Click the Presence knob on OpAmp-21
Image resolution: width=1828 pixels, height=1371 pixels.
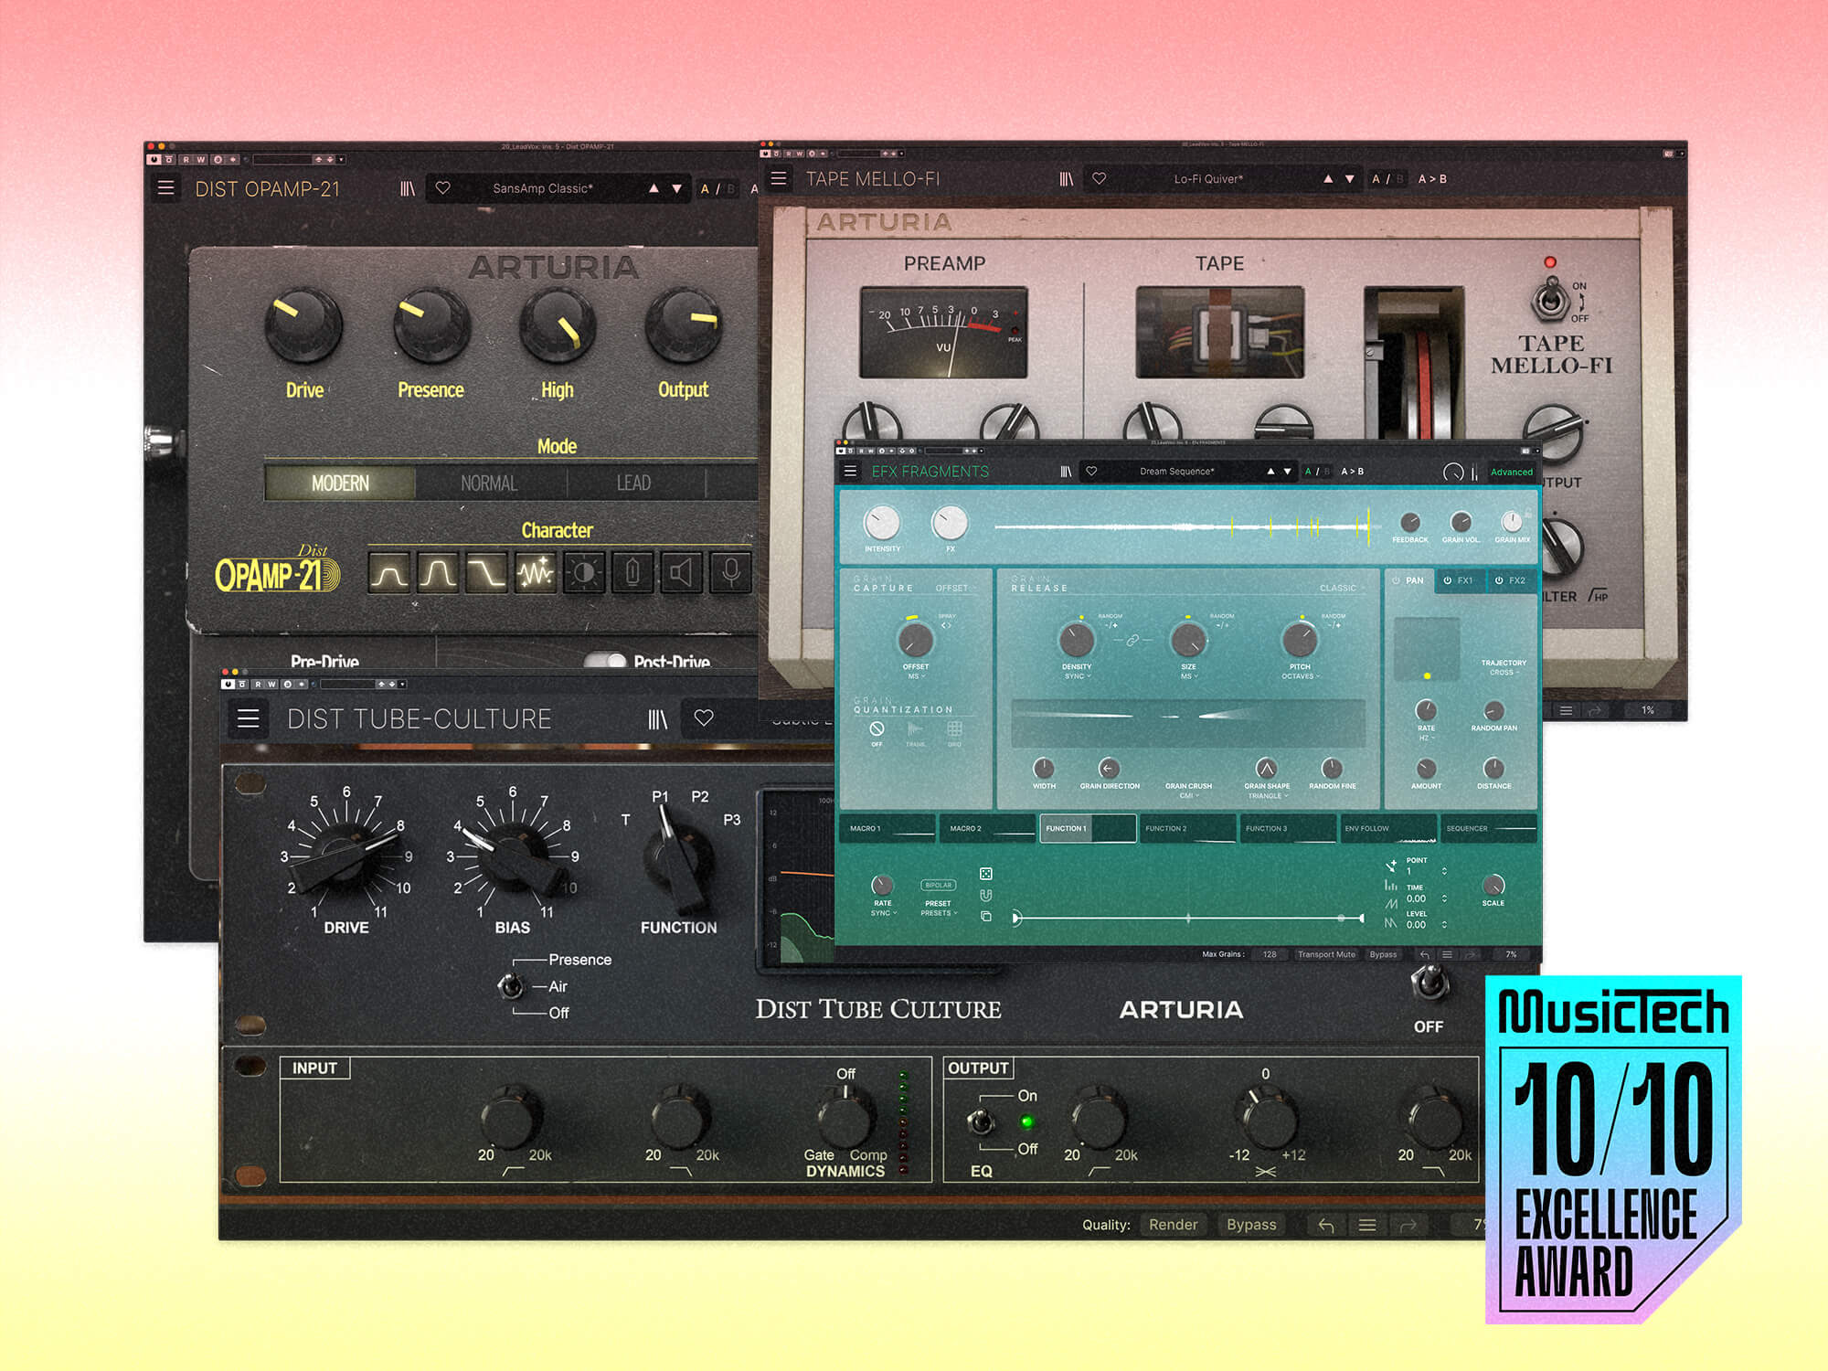pos(431,325)
